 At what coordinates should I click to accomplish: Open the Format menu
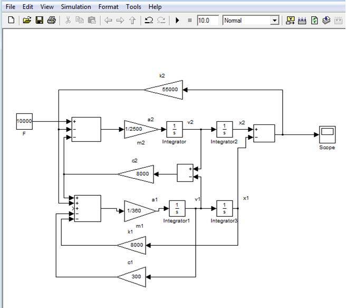point(108,7)
